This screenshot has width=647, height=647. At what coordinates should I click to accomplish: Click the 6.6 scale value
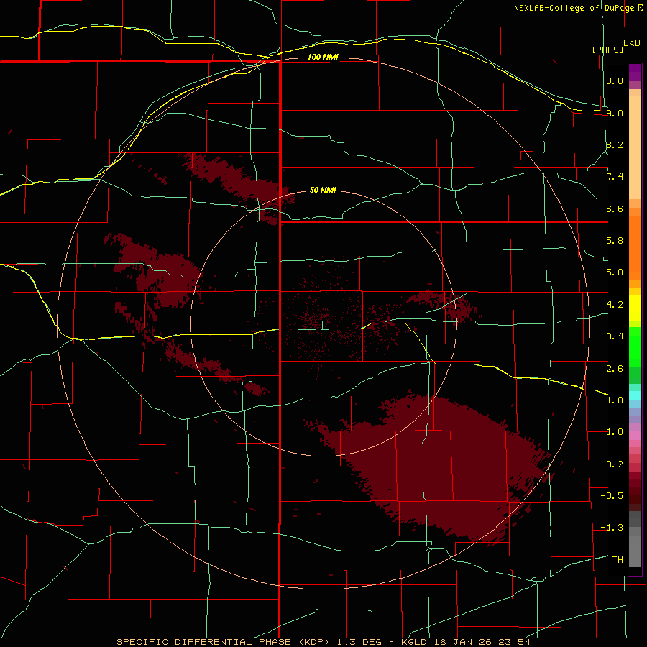615,208
